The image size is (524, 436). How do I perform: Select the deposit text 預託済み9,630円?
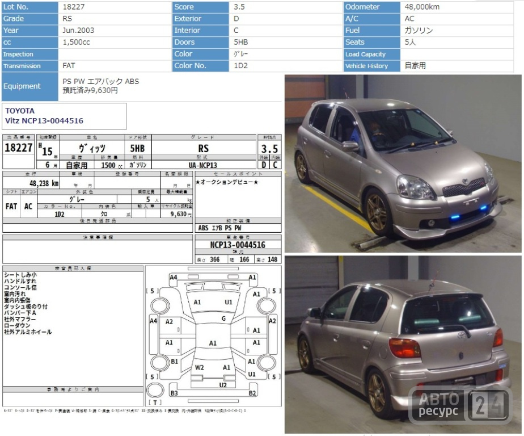[x=90, y=90]
